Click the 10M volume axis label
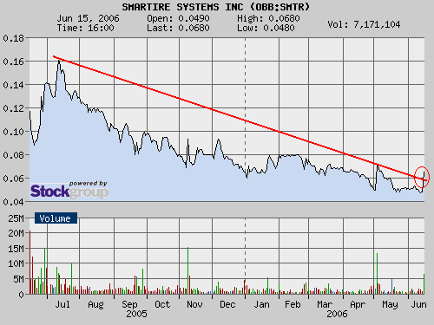 tap(16, 263)
